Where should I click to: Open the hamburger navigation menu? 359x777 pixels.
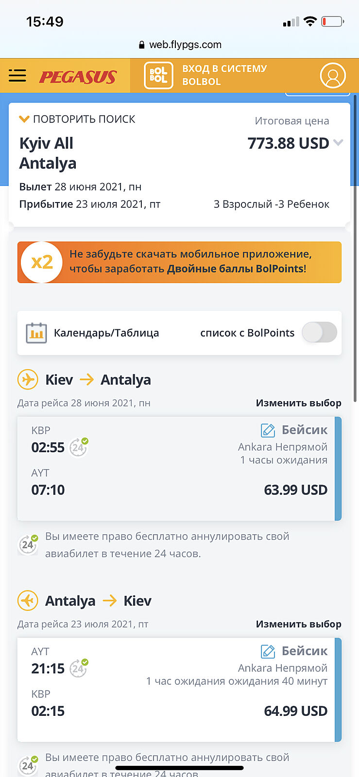coord(17,76)
